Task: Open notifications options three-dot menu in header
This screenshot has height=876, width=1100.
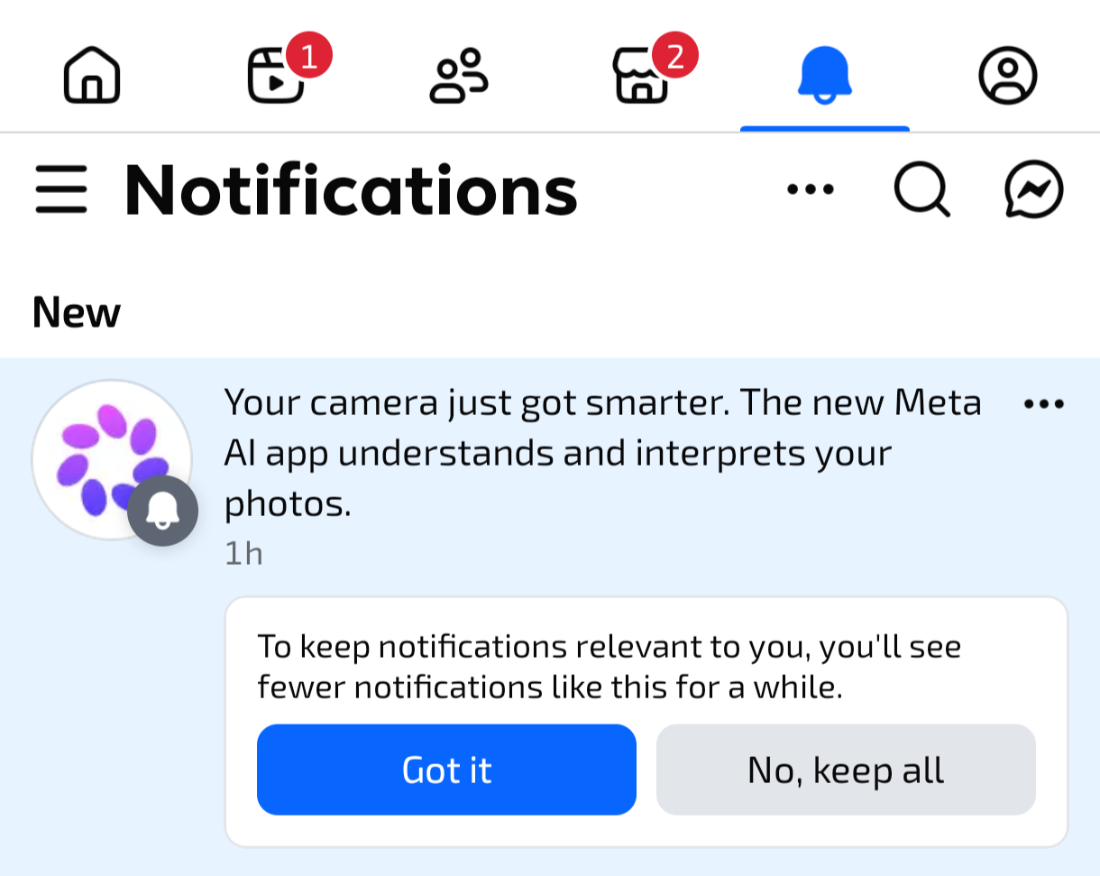Action: click(x=811, y=189)
